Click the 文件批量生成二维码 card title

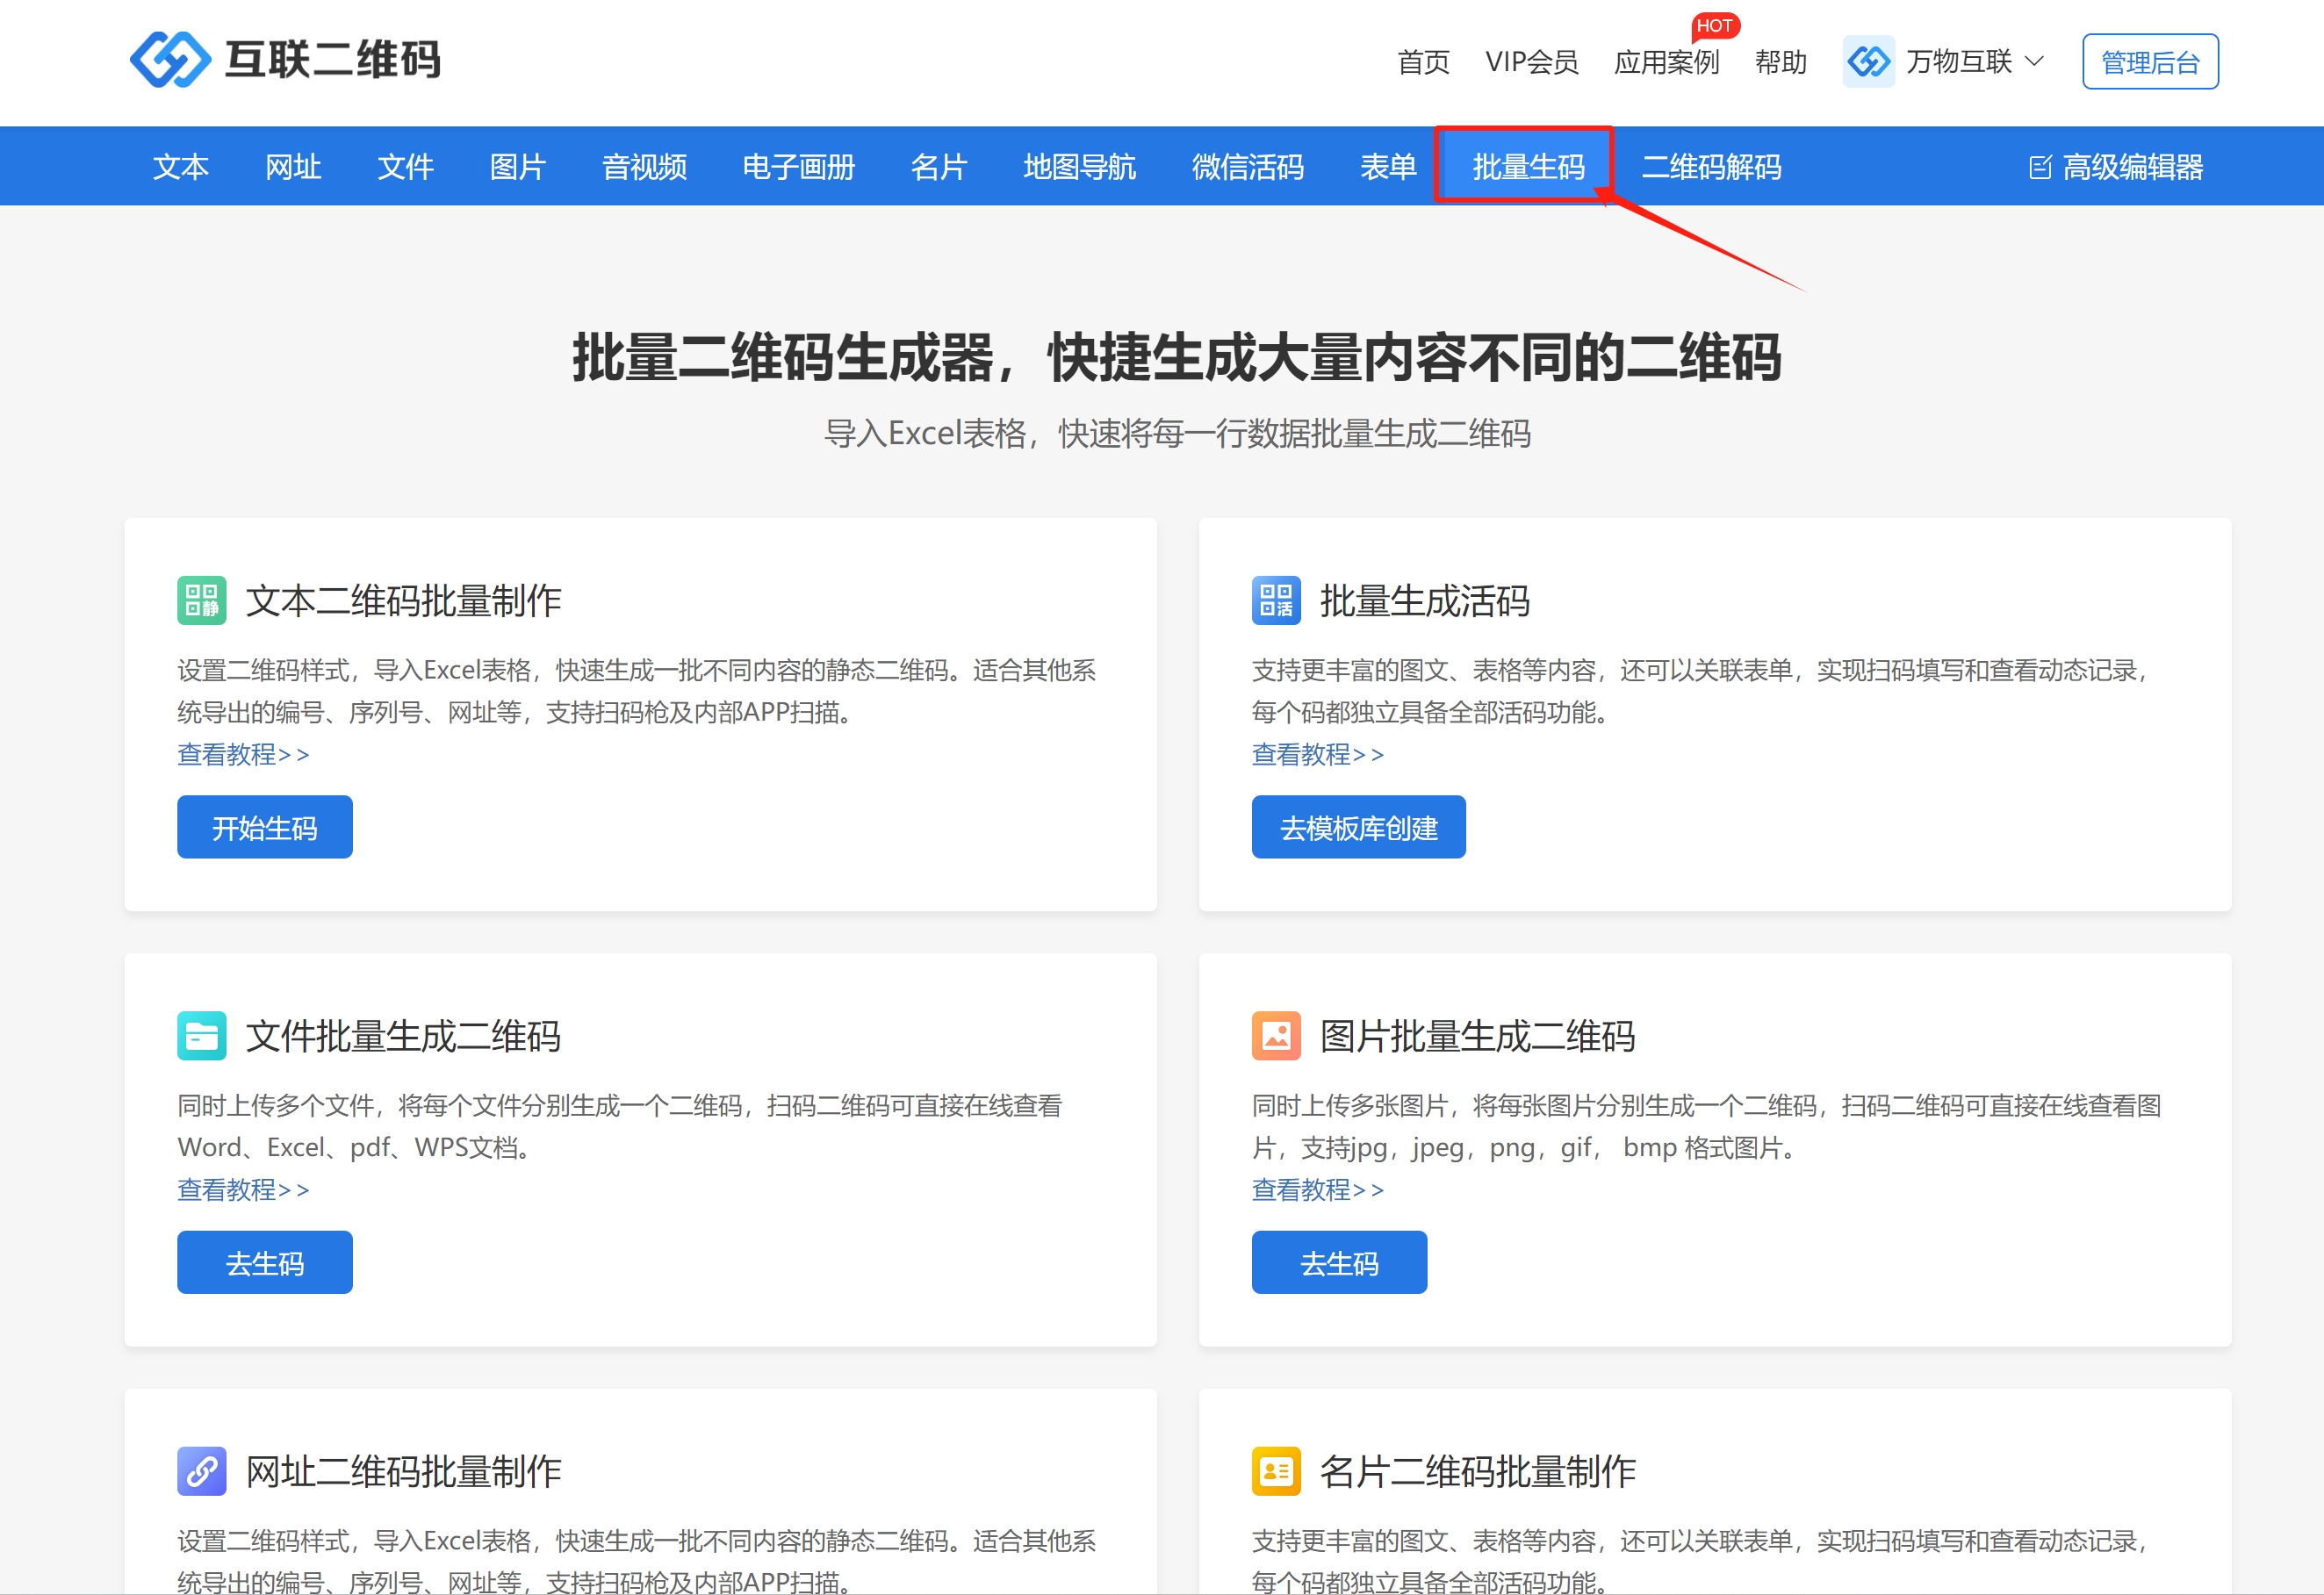(403, 1036)
